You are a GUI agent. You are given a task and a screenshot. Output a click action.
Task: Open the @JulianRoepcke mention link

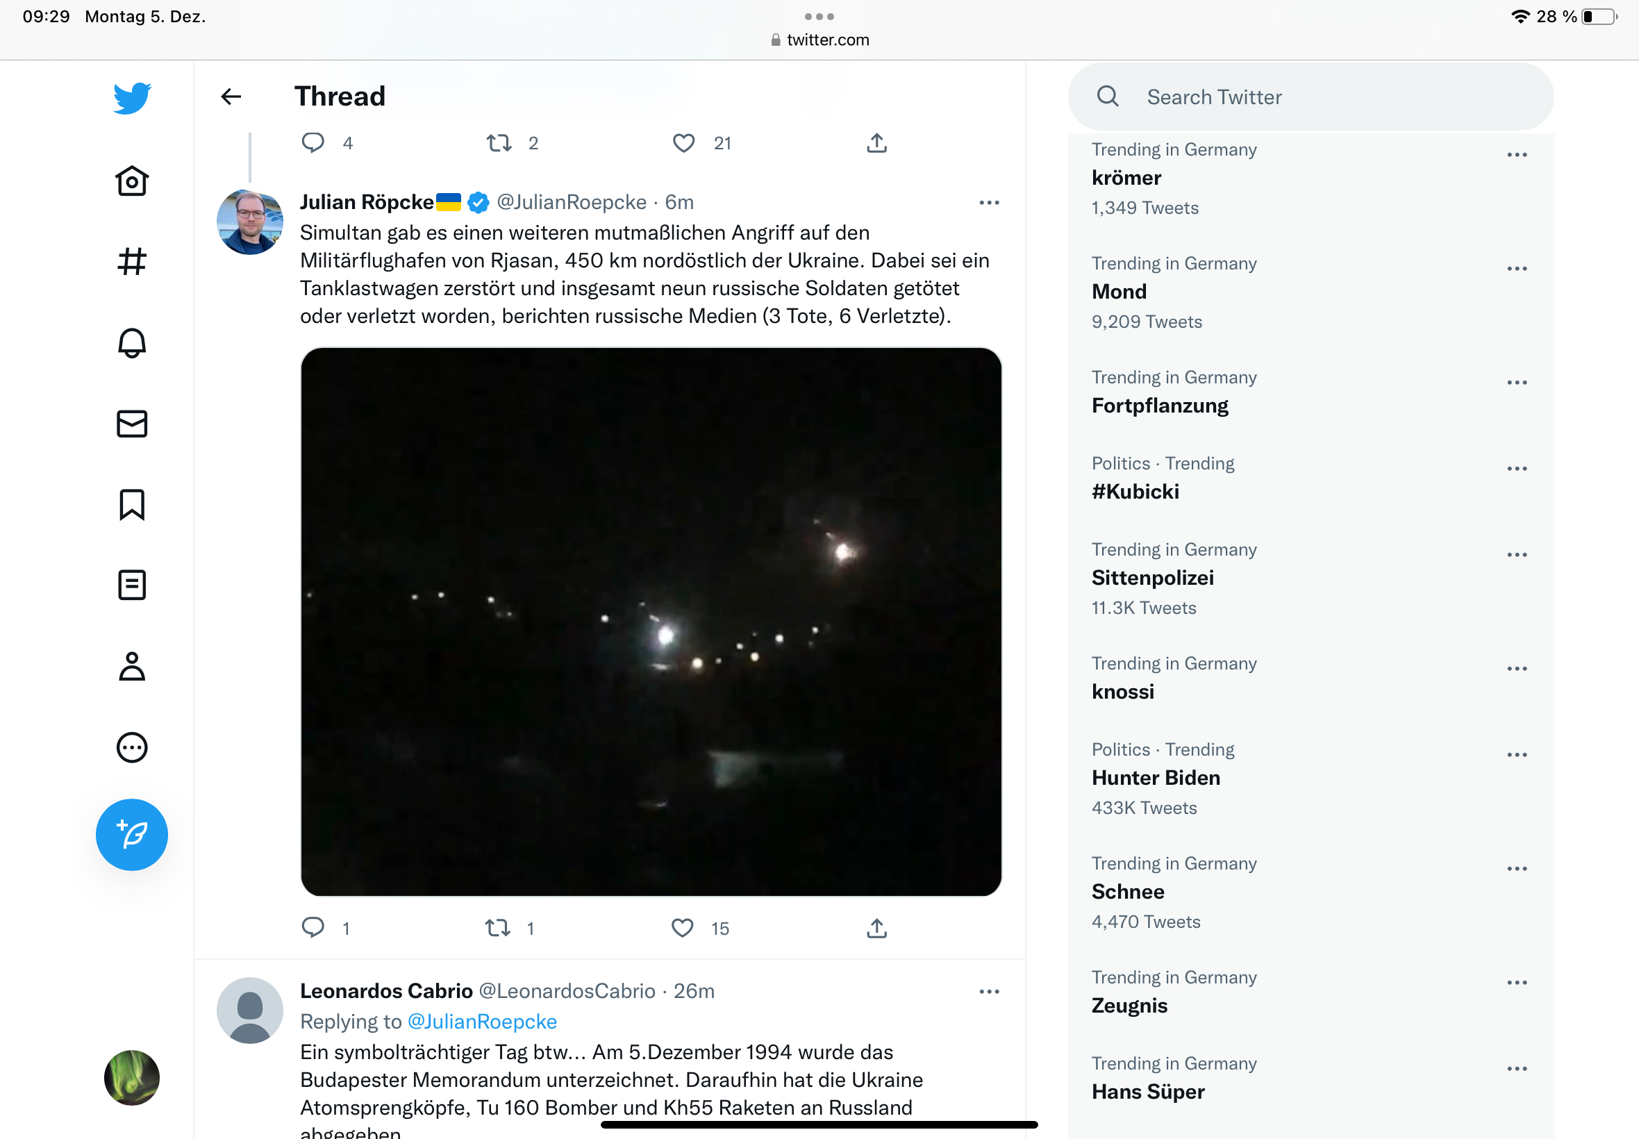(482, 1022)
